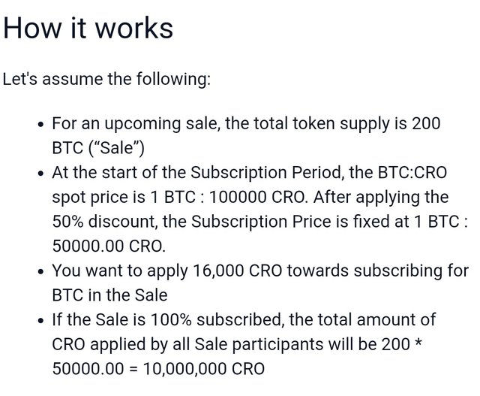The image size is (480, 396).
Task: Click the bullet dot before "You want to apply"
Action: pyautogui.click(x=41, y=272)
